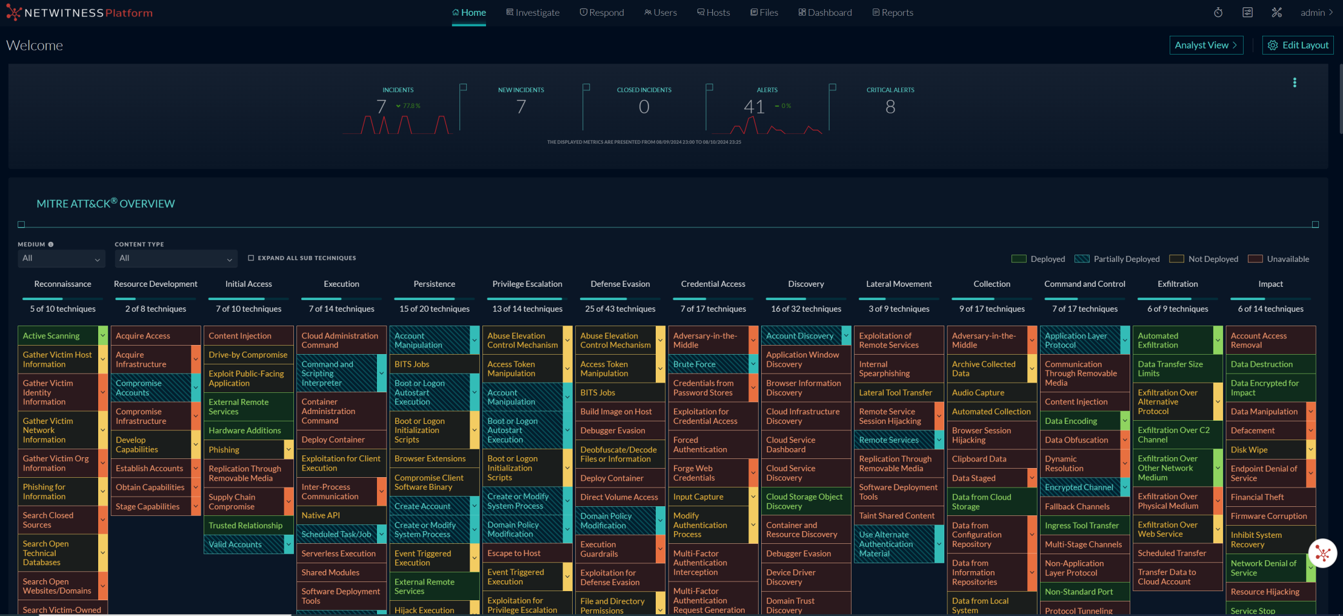Viewport: 1343px width, 616px height.
Task: Click the Home house icon
Action: click(456, 12)
